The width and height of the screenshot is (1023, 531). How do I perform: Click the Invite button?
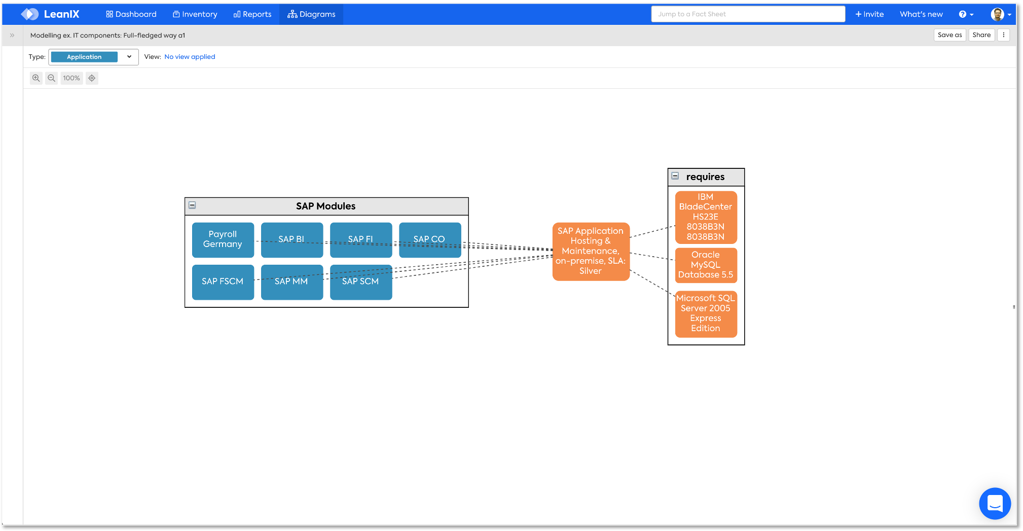click(869, 14)
